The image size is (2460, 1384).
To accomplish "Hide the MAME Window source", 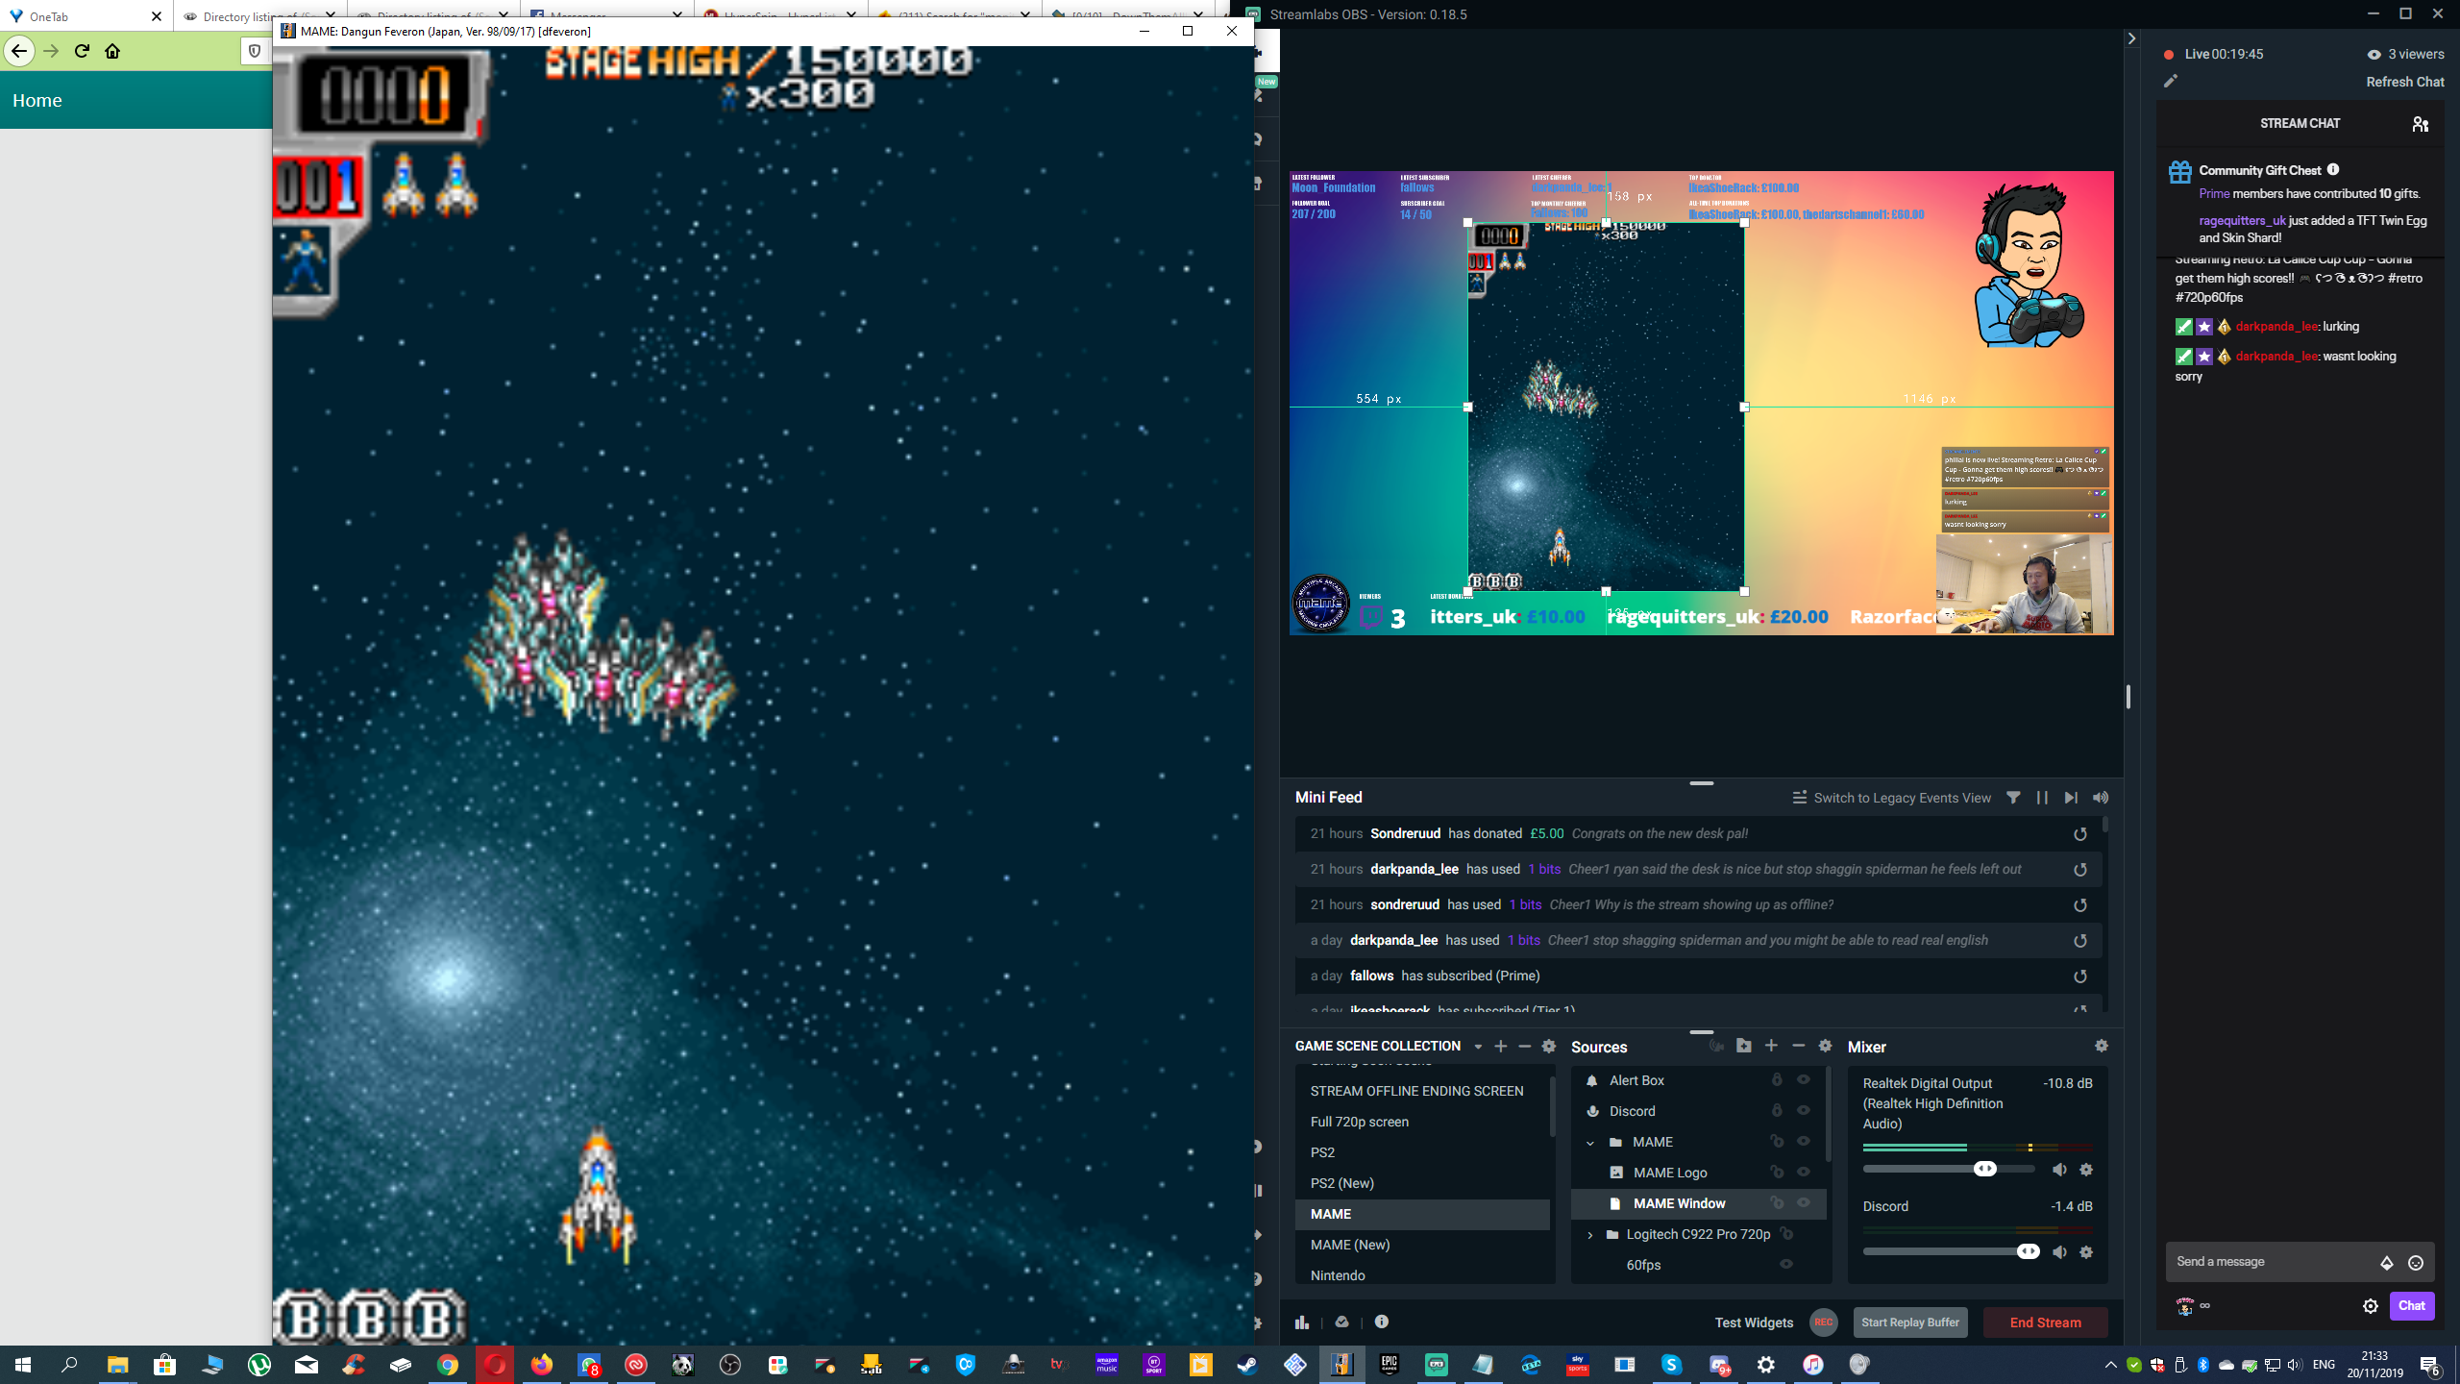I will 1804,1203.
